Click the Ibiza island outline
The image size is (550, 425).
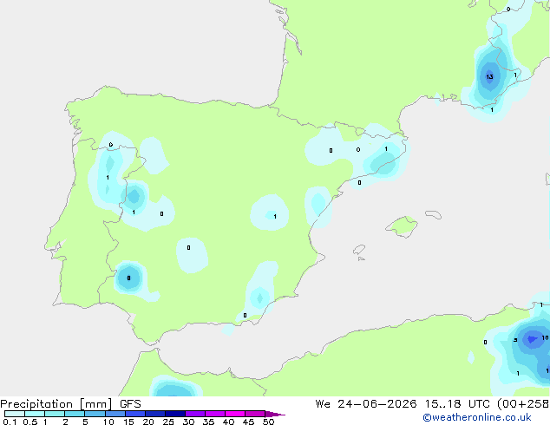pyautogui.click(x=359, y=250)
